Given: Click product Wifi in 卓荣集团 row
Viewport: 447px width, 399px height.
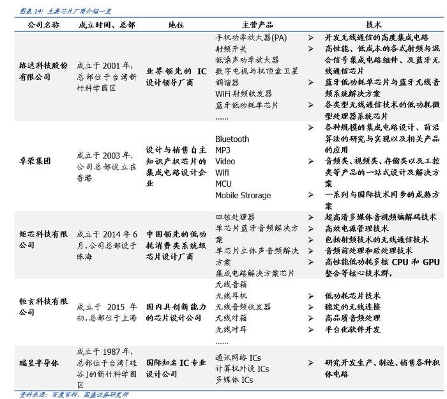Looking at the screenshot, I should pos(222,173).
